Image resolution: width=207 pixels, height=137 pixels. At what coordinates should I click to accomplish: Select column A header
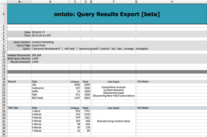point(19,2)
